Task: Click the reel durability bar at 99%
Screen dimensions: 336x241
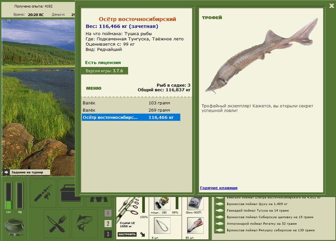Action: tap(177, 203)
